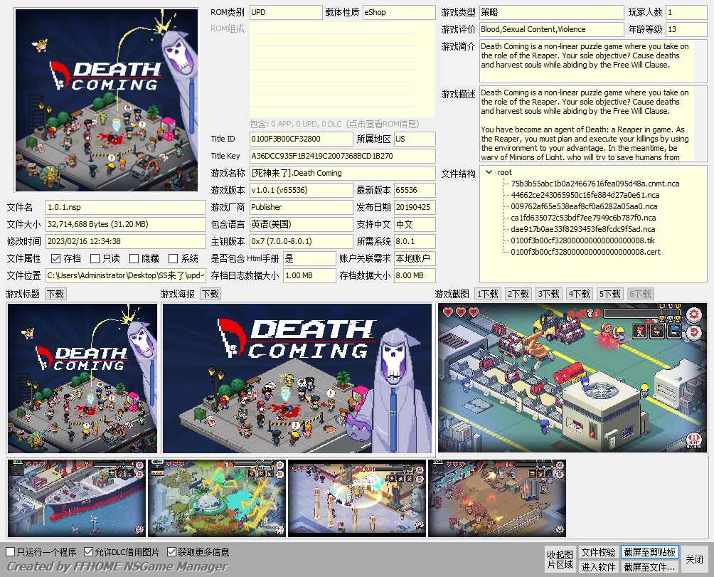Image resolution: width=714 pixels, height=577 pixels.
Task: Download screenshot 1 with the 1下载 button
Action: coord(488,294)
